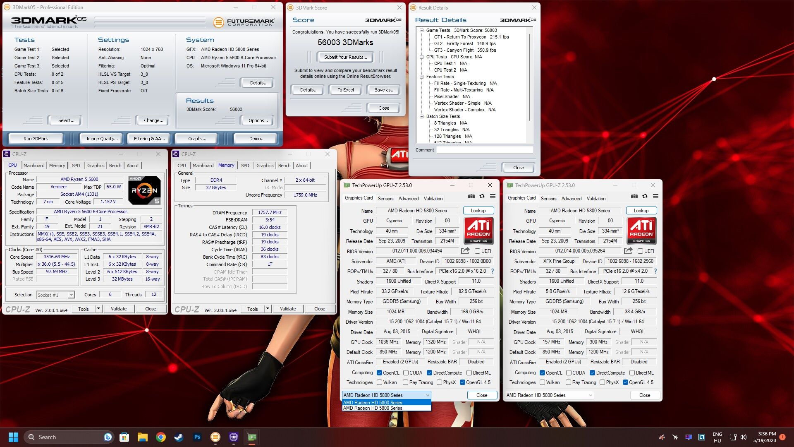This screenshot has height=447, width=794.
Task: Click the Comment input field in Result Details
Action: (x=485, y=150)
